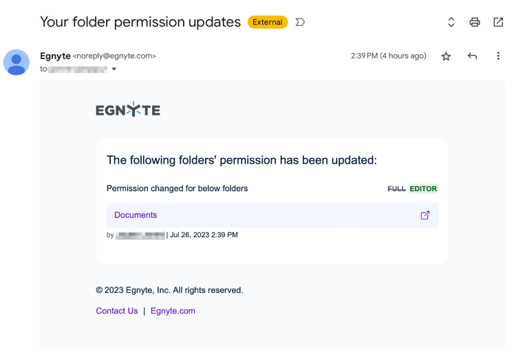This screenshot has width=516, height=352.
Task: Click the External label badge
Action: [x=268, y=22]
